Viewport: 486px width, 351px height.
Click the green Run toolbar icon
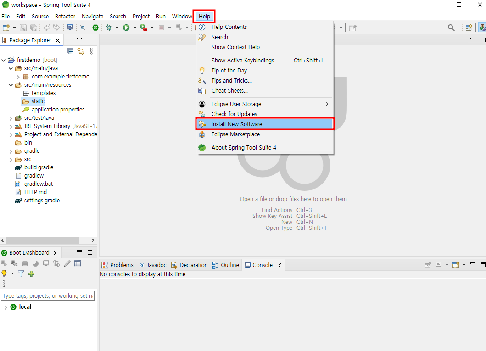(x=126, y=28)
